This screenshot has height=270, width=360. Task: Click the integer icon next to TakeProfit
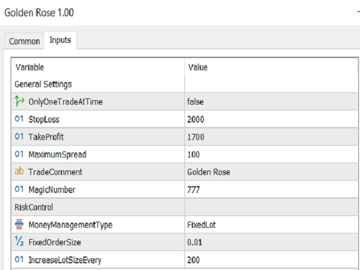pyautogui.click(x=19, y=137)
